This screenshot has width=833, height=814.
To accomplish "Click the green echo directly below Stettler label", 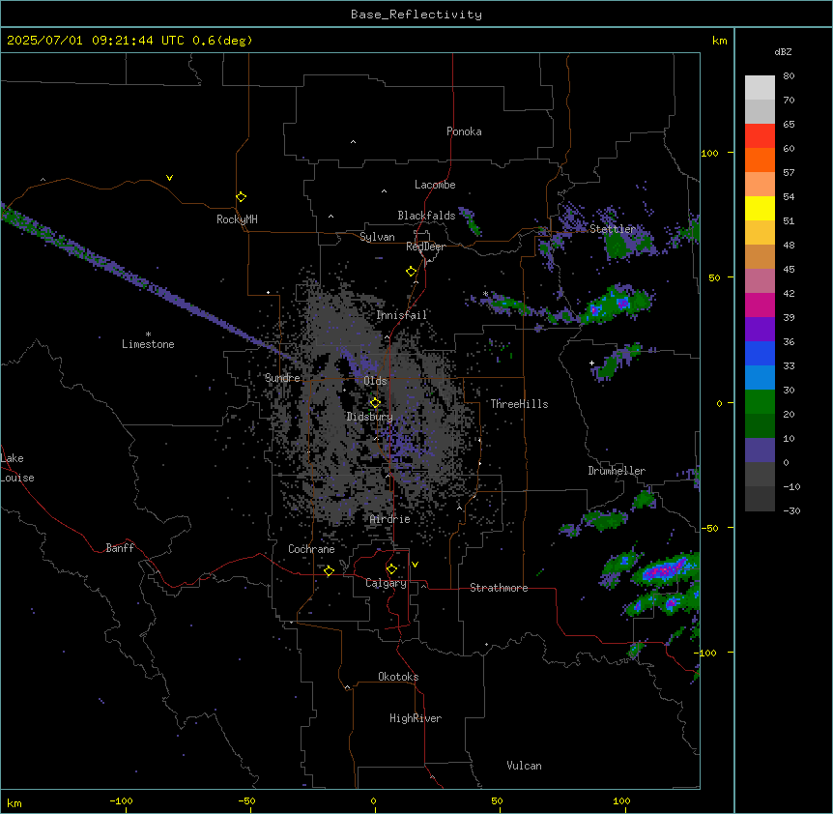I will (618, 247).
